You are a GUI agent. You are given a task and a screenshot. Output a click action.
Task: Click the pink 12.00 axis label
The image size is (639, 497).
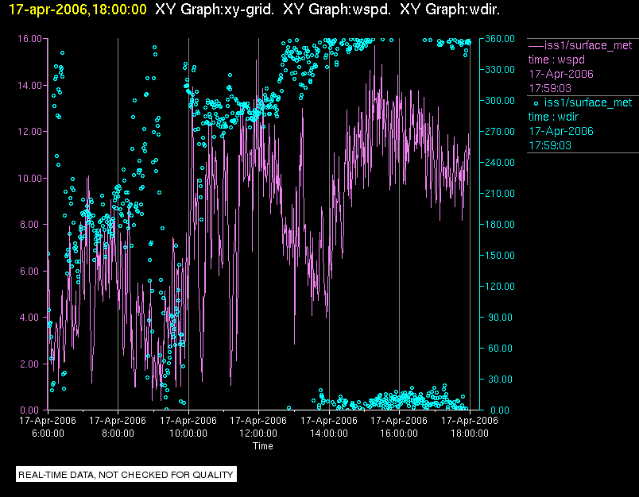29,132
